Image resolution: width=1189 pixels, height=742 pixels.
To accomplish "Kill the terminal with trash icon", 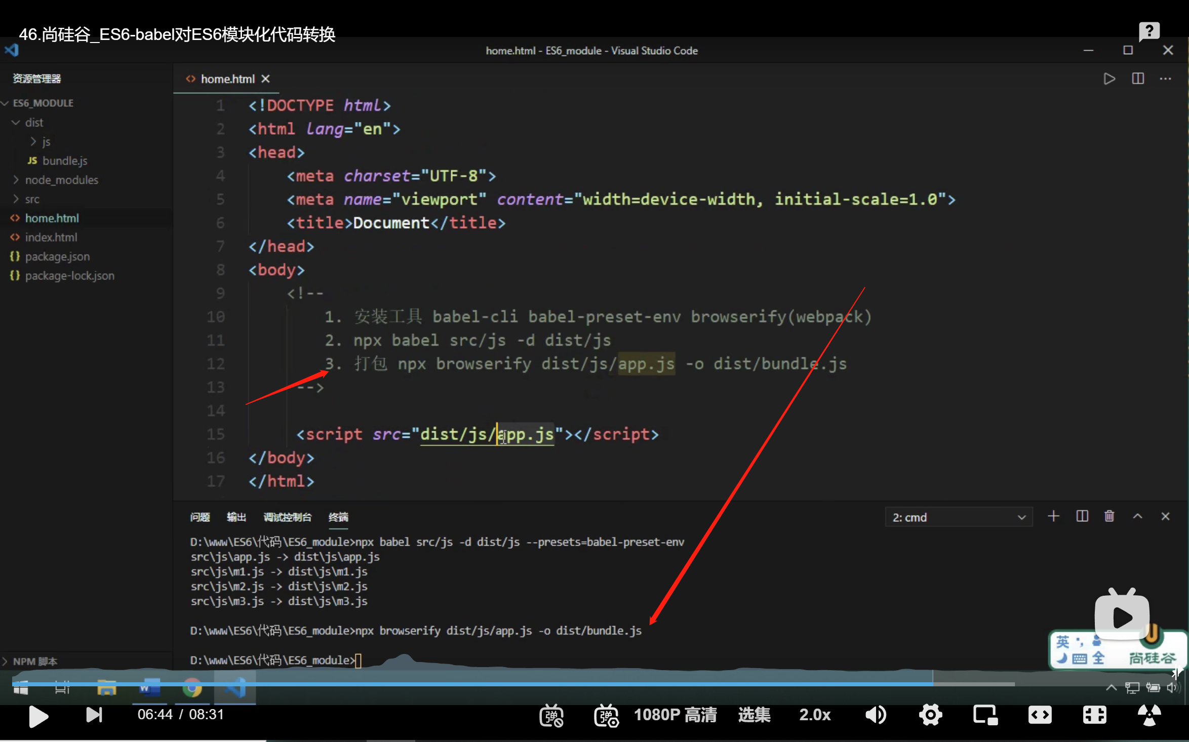I will point(1109,516).
